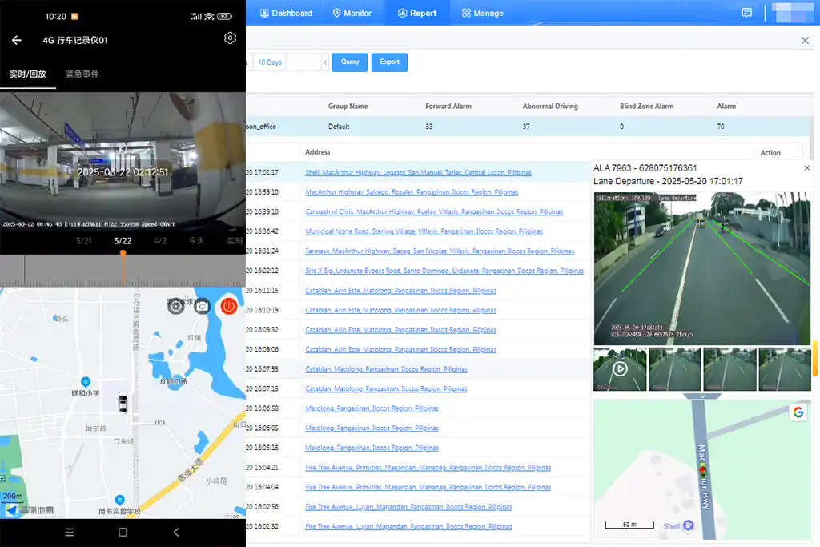Tap the camera snapshot icon on map
The image size is (820, 547).
[x=203, y=306]
